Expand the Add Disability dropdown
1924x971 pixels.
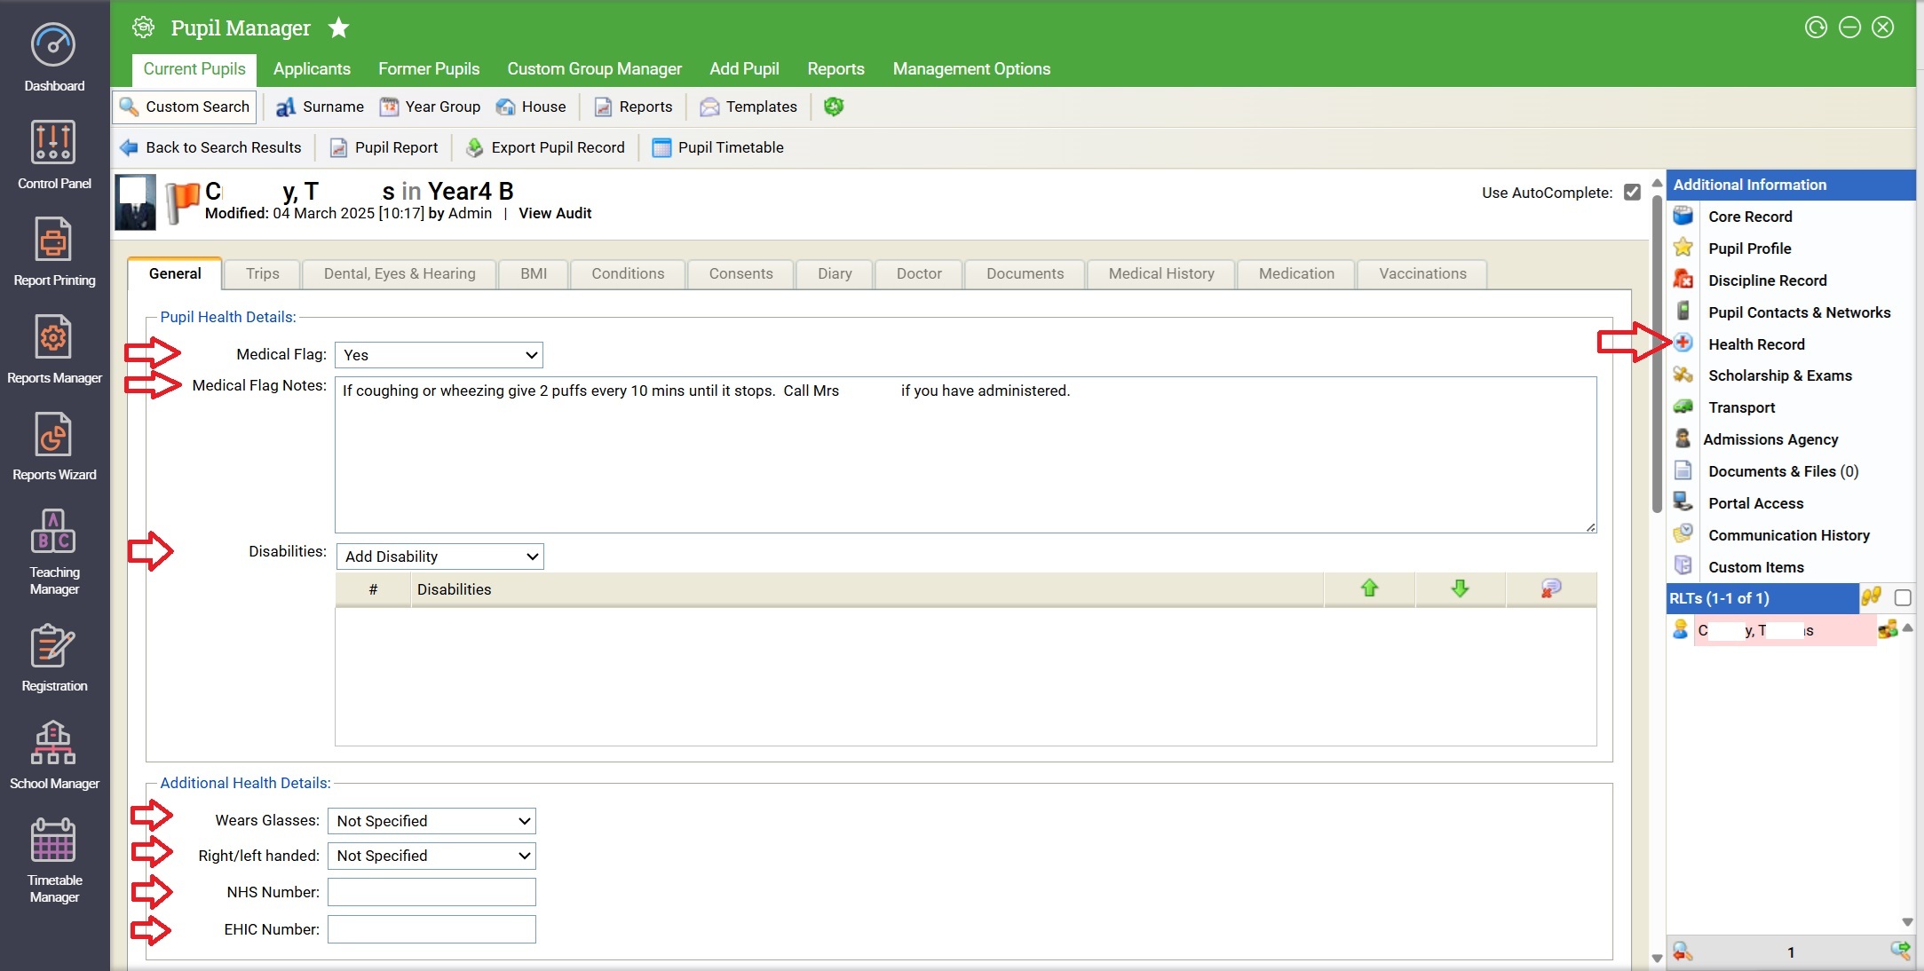point(440,557)
